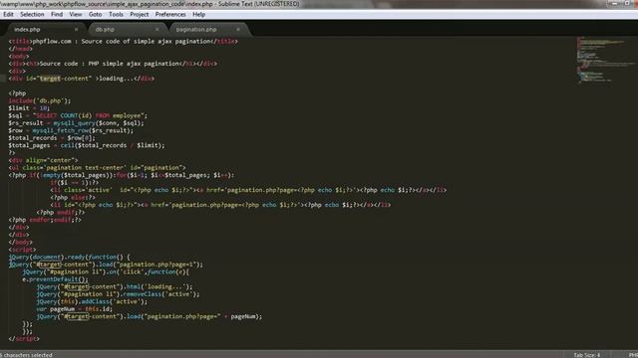Click the addClass('active') line
The height and width of the screenshot is (358, 638).
pyautogui.click(x=92, y=301)
